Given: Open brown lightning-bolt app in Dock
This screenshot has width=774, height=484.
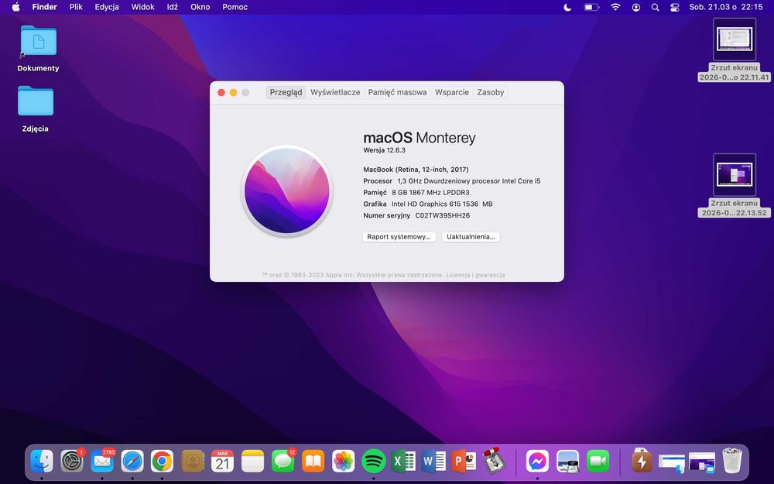Looking at the screenshot, I should 641,462.
